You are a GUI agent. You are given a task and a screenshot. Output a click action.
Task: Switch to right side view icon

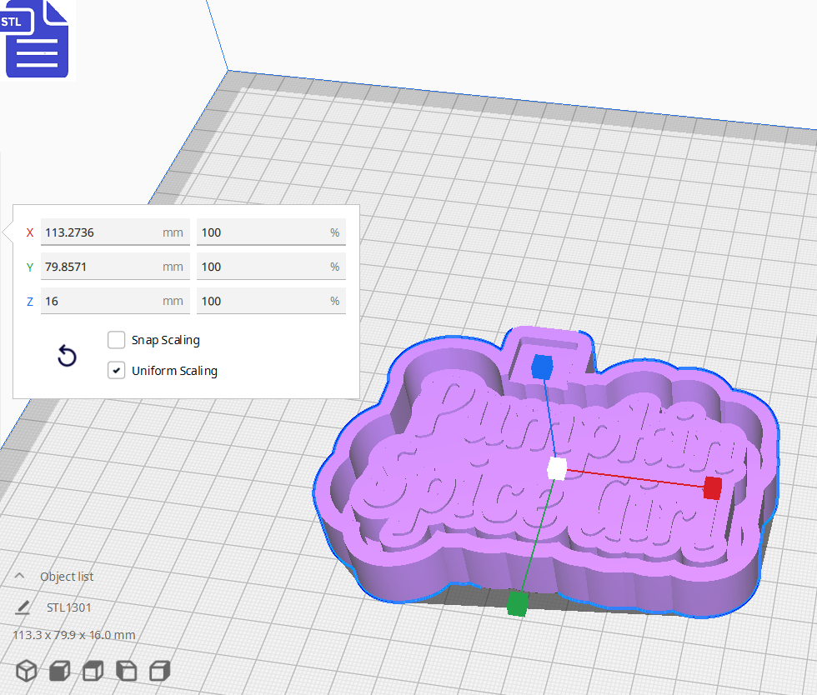click(x=159, y=670)
